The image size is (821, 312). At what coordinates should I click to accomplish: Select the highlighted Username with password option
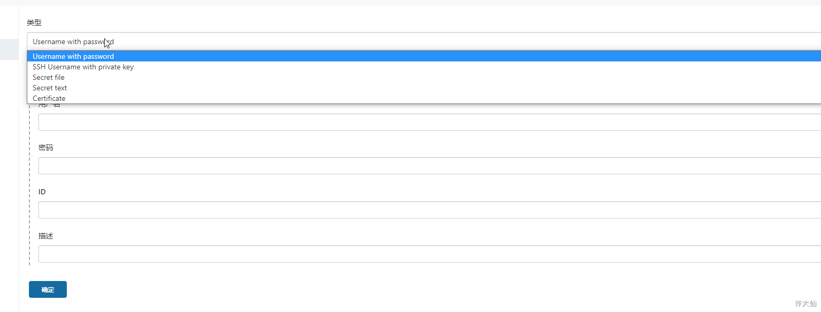(x=73, y=56)
